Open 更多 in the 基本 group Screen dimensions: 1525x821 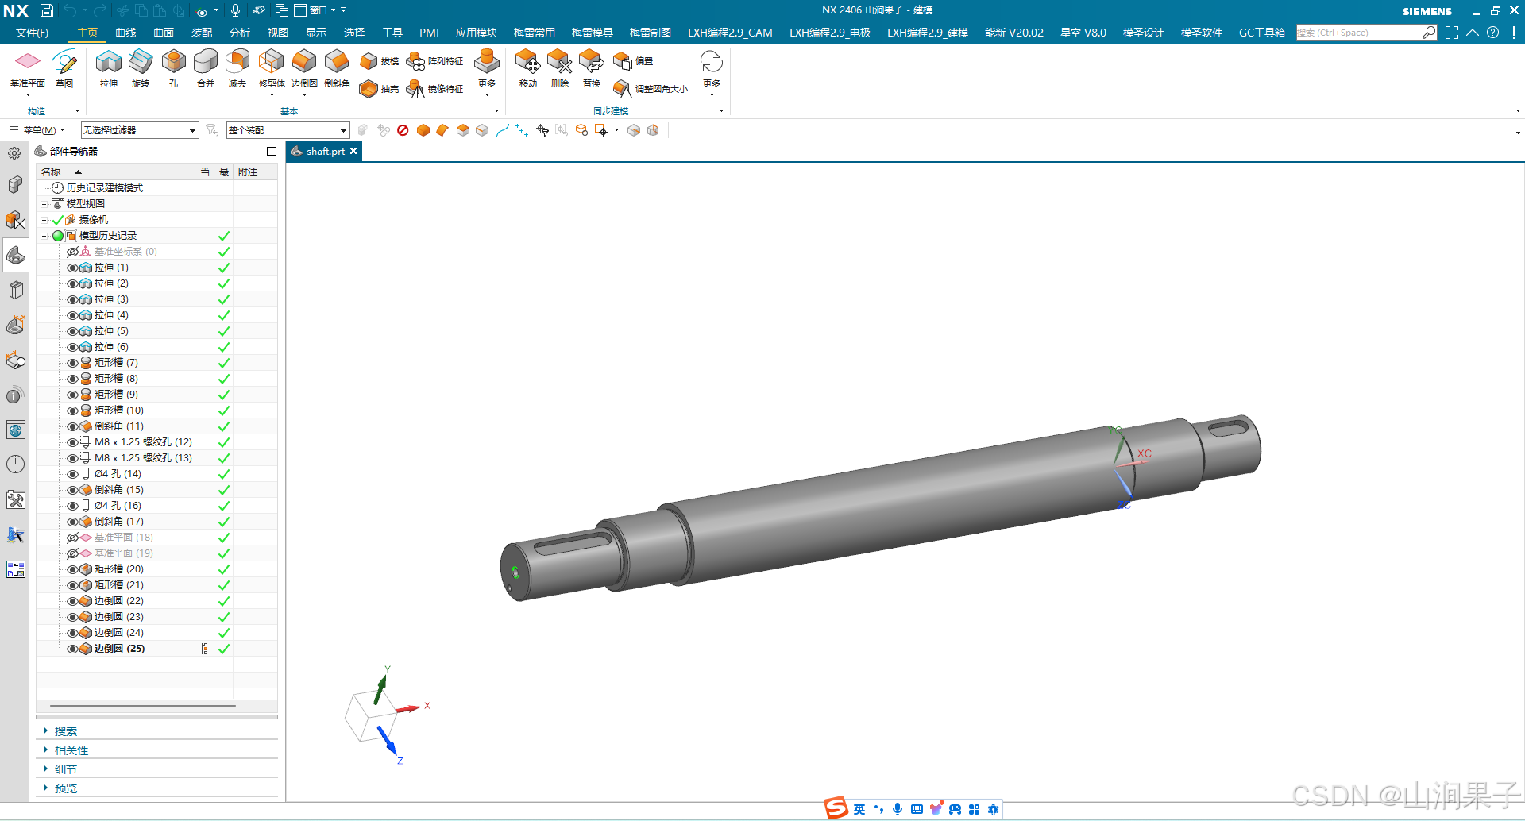coord(487,71)
